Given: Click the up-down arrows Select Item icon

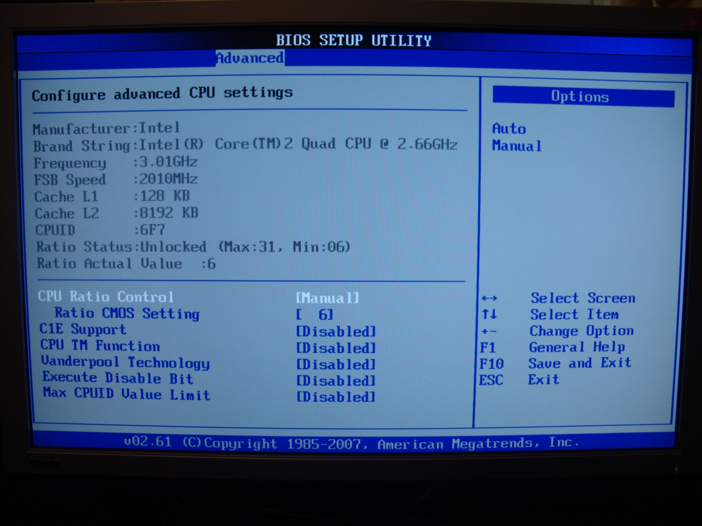Looking at the screenshot, I should [489, 315].
